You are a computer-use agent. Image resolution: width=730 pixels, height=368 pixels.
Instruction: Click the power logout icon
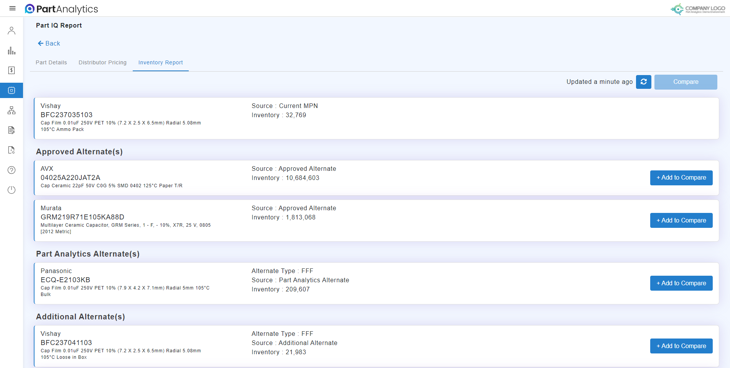click(12, 190)
